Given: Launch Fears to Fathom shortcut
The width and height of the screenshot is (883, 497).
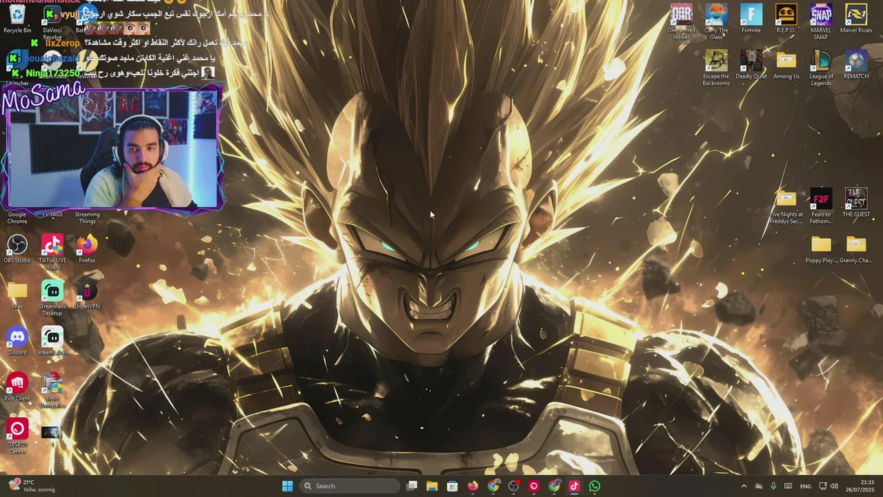Looking at the screenshot, I should (821, 206).
